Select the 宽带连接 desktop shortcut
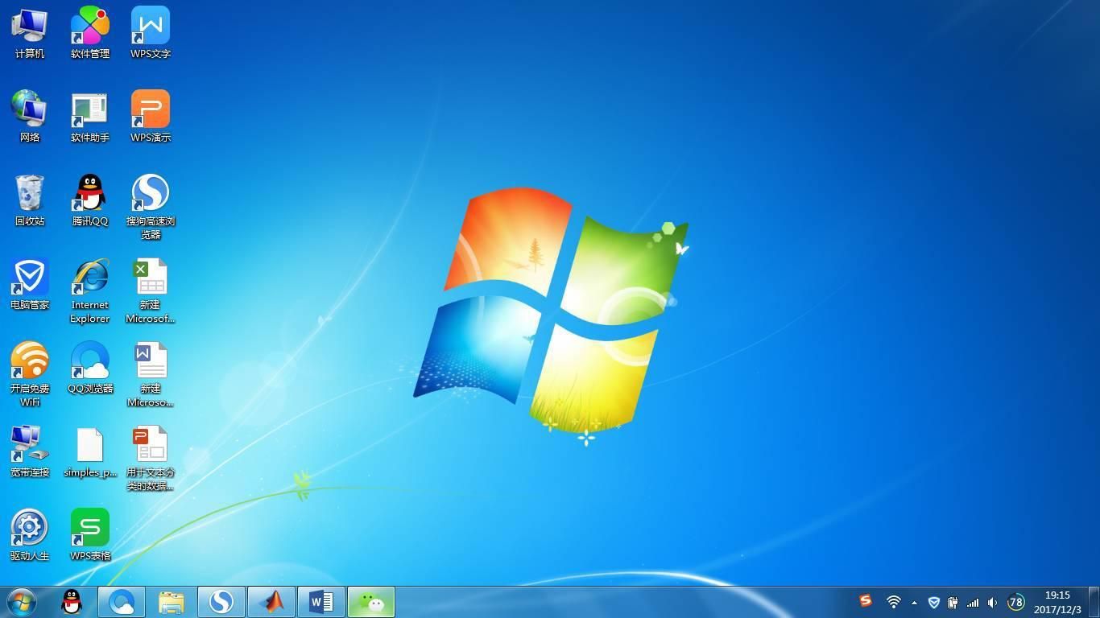Viewport: 1100px width, 618px height. click(30, 451)
